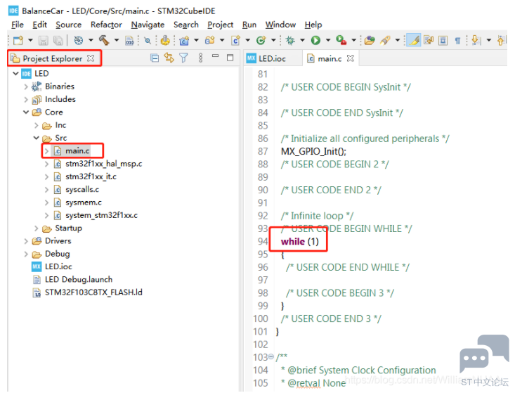
Task: Collapse the LED project node
Action: coord(15,73)
